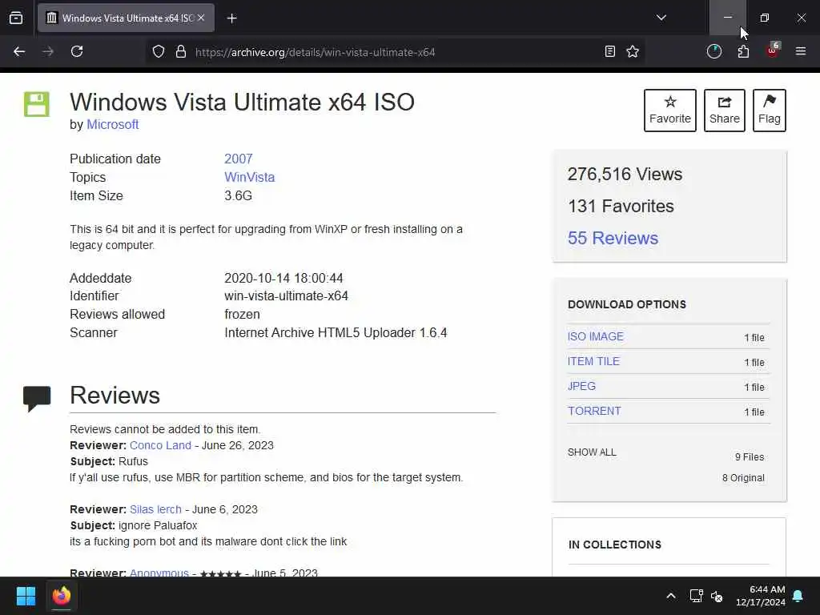Screen dimensions: 820x615
Task: Click the 8 Original files link
Action: [x=743, y=478]
